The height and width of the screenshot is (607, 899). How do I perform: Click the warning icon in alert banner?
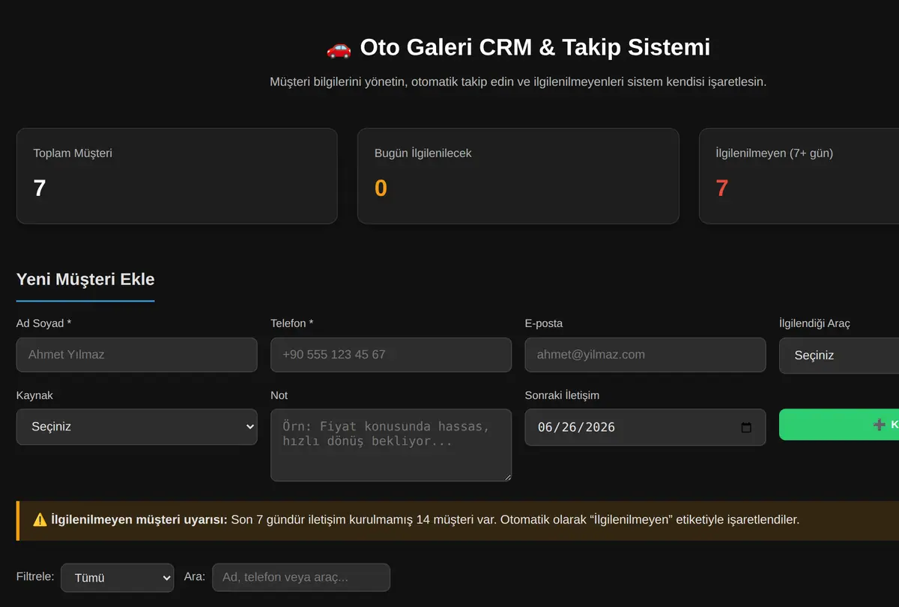pos(40,519)
